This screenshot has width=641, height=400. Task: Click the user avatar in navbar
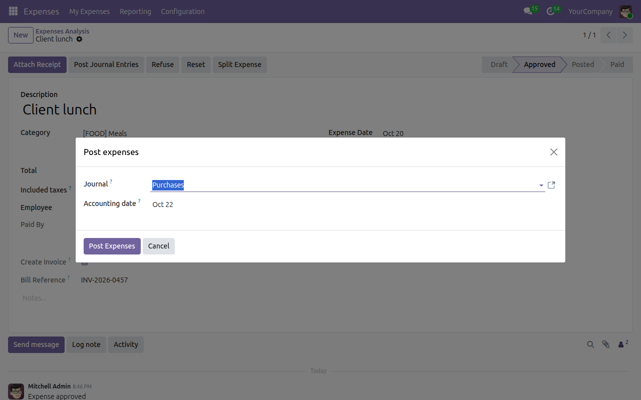pyautogui.click(x=625, y=11)
